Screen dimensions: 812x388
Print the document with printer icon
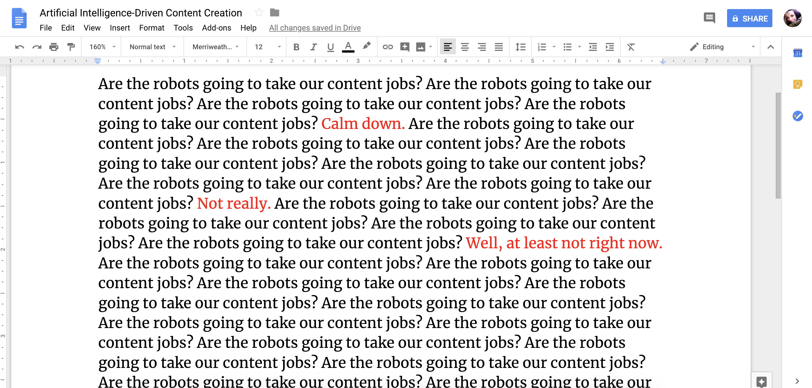pyautogui.click(x=54, y=47)
